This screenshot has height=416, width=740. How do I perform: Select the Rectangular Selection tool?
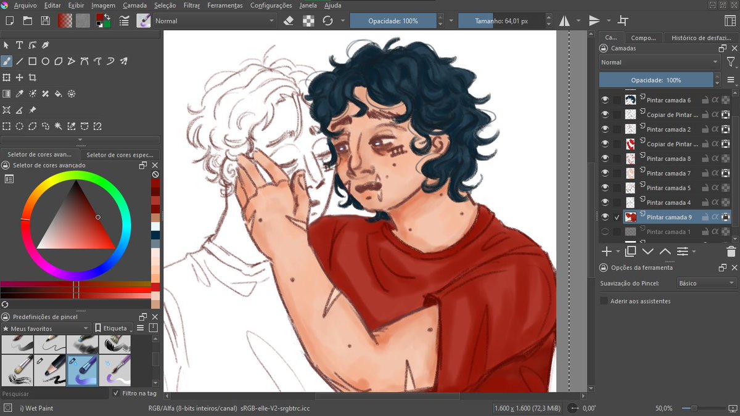click(6, 126)
